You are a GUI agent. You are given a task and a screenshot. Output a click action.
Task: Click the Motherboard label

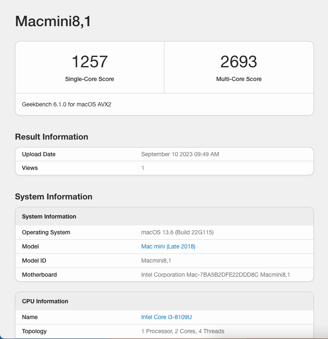click(39, 275)
